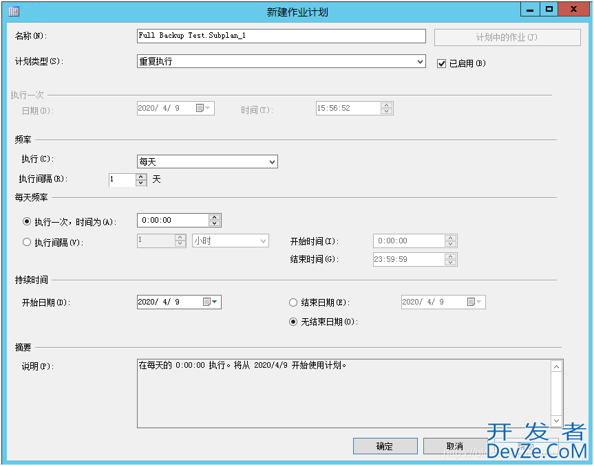The image size is (594, 466).
Task: Click the 确定 button
Action: pos(385,447)
